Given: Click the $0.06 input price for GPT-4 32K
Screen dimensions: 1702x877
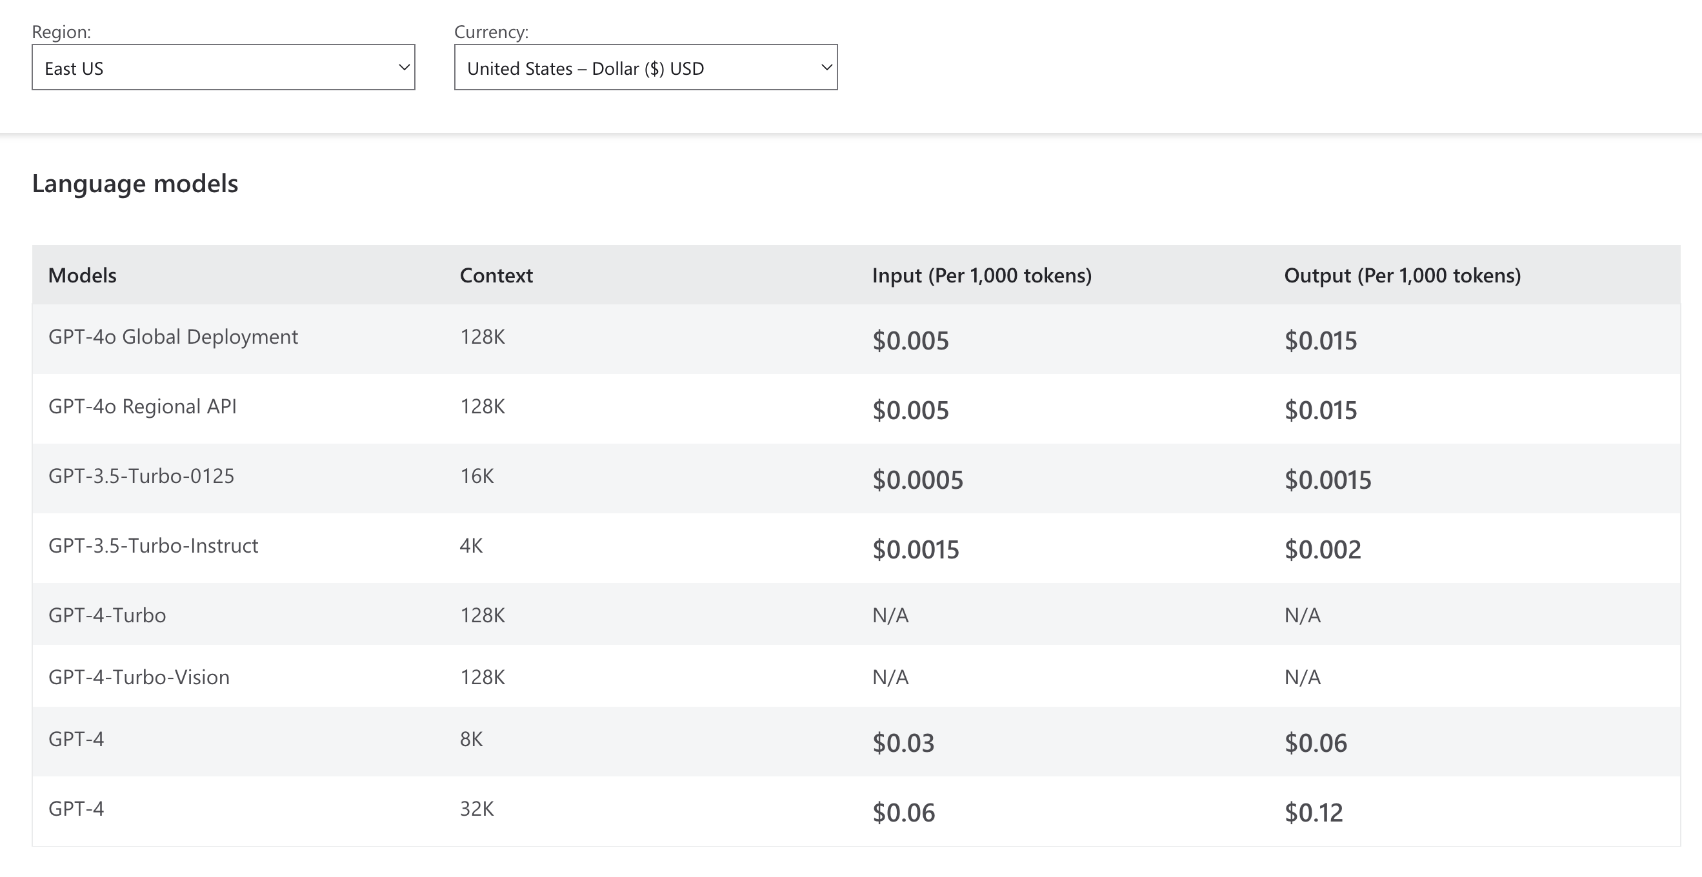Looking at the screenshot, I should (904, 813).
